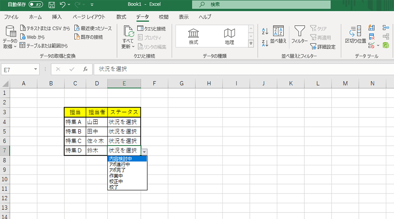Click the sort ascending A-Z icon

(265, 31)
